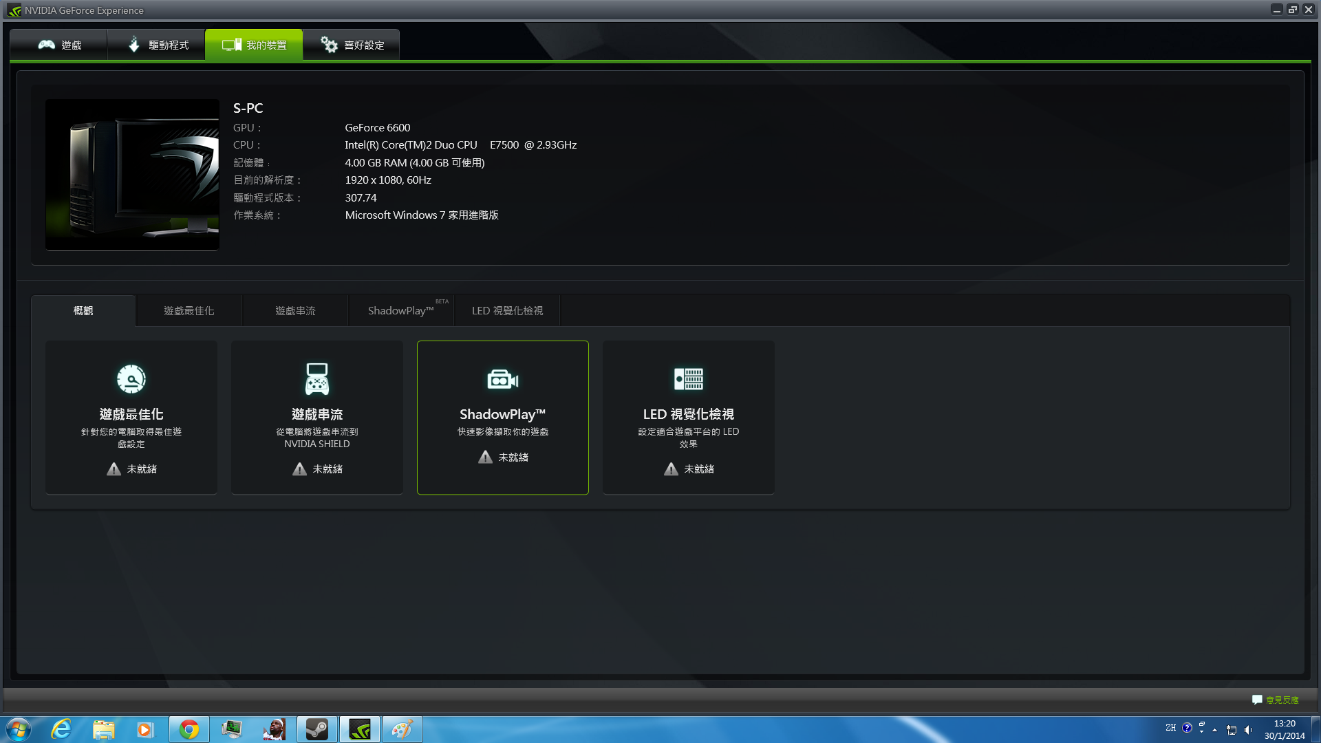Minimize the GeForce Experience window

pos(1276,10)
